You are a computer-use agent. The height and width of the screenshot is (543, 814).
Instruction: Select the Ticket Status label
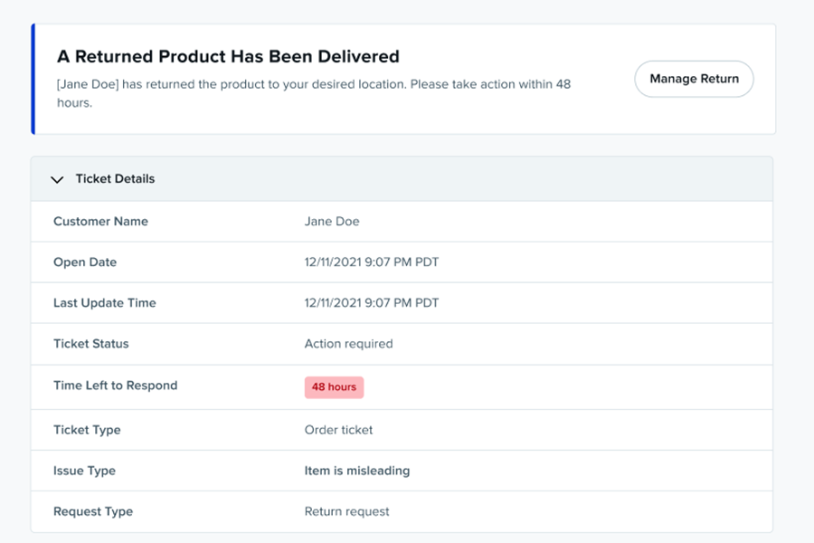(91, 344)
